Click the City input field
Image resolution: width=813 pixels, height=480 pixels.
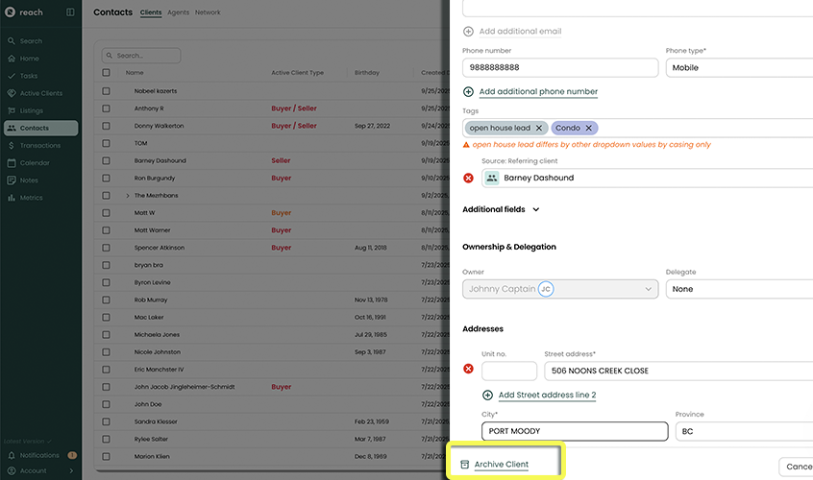click(x=574, y=432)
